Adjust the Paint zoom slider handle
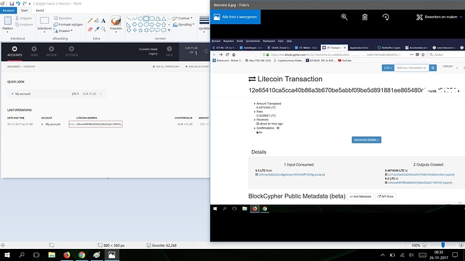This screenshot has height=261, width=465. pyautogui.click(x=443, y=245)
